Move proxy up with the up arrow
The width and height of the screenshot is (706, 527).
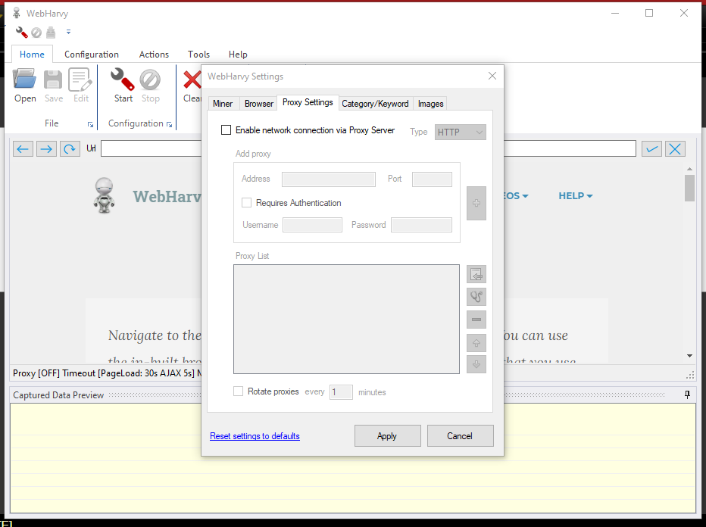click(476, 343)
